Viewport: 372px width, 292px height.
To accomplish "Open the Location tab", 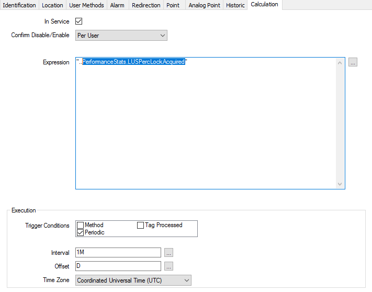I will pyautogui.click(x=52, y=5).
